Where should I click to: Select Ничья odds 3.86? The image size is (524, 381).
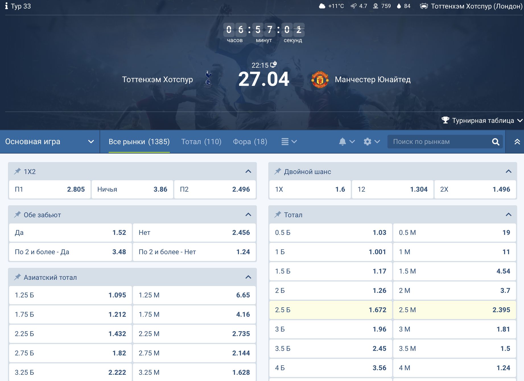tap(132, 189)
